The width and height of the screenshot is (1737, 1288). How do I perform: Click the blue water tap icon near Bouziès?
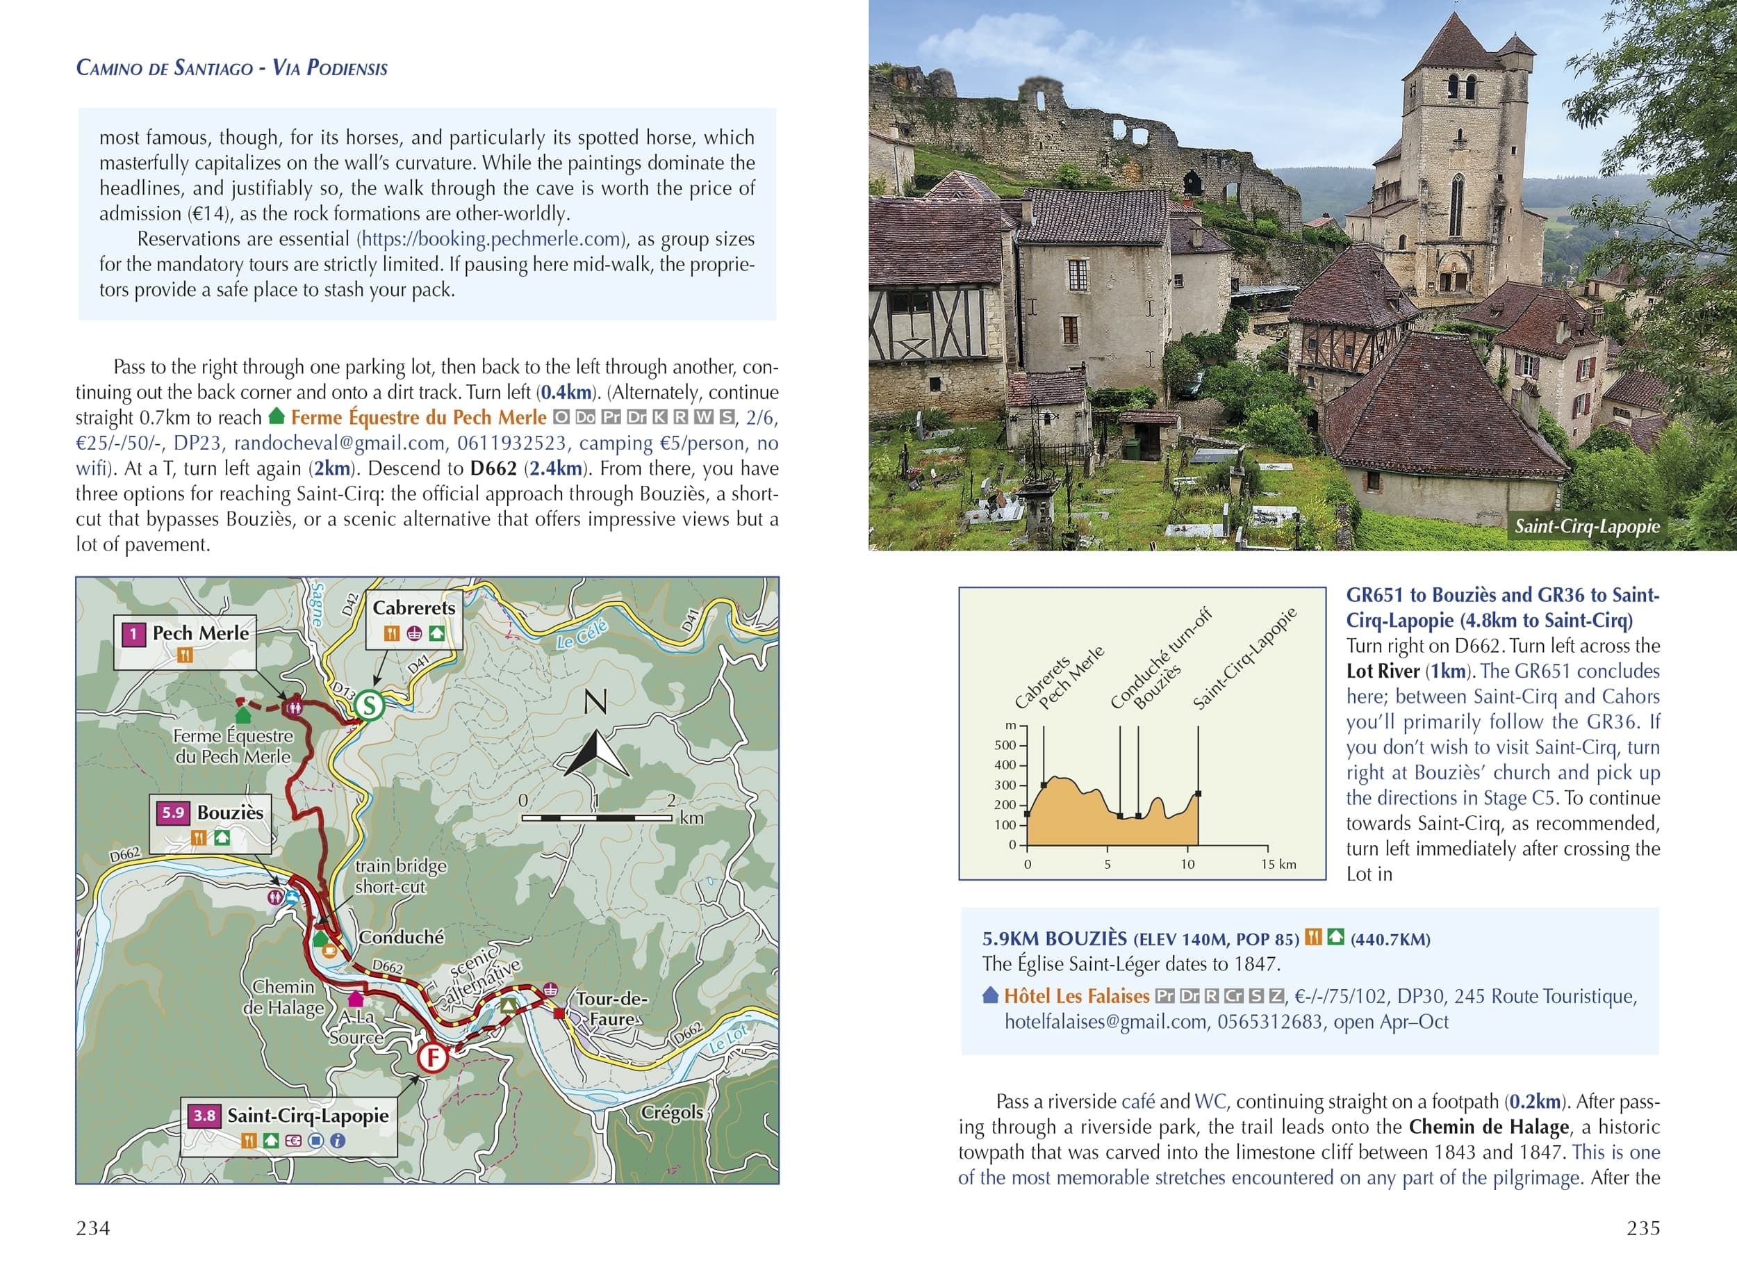pos(293,897)
